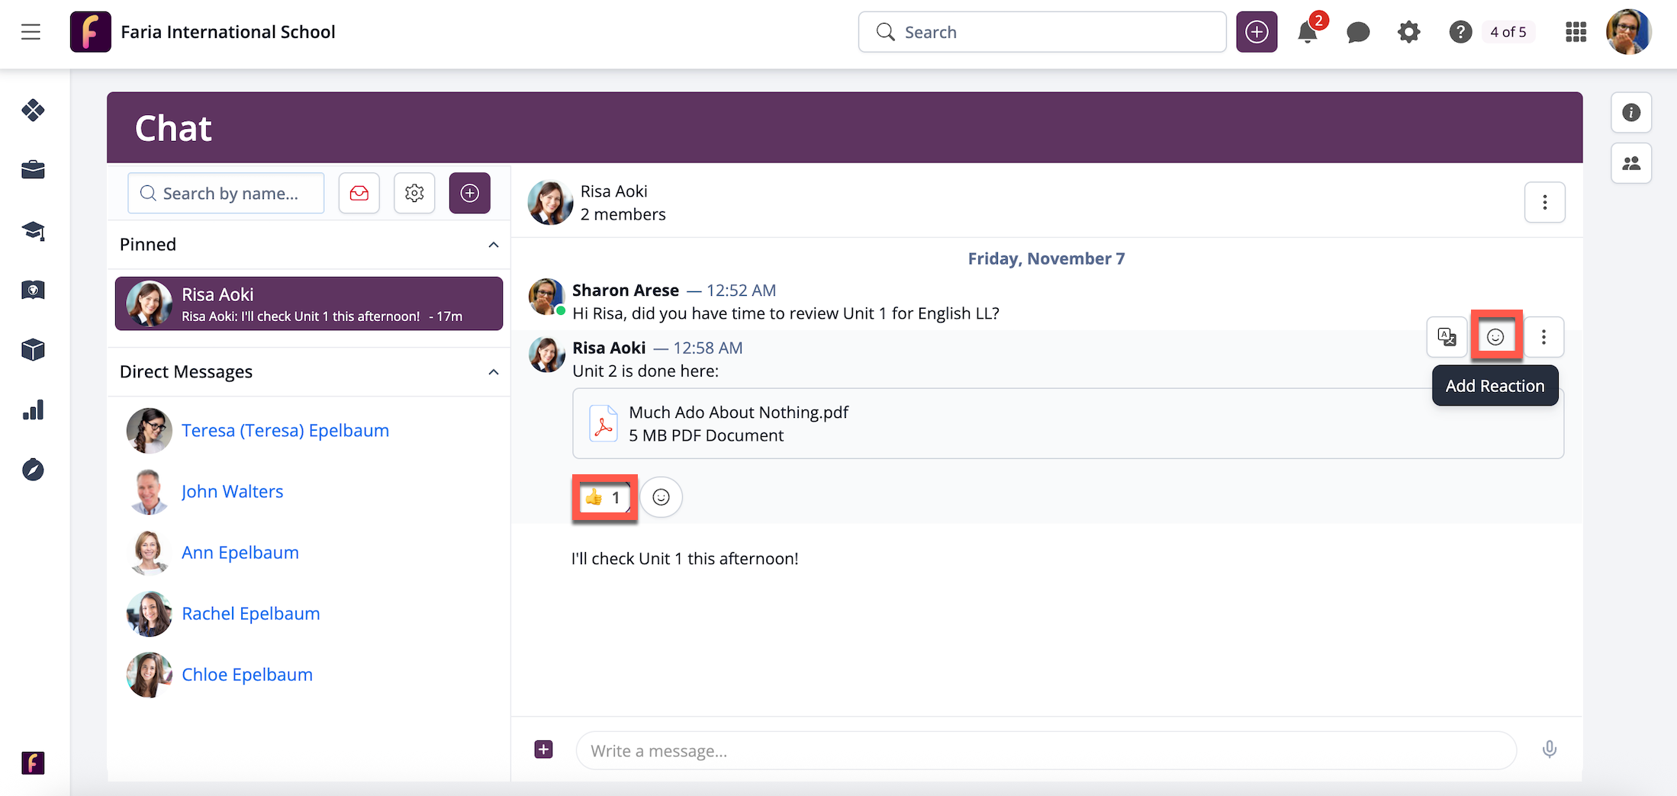This screenshot has height=796, width=1677.
Task: Click Add Reaction smiley on message toolbar
Action: tap(1495, 337)
